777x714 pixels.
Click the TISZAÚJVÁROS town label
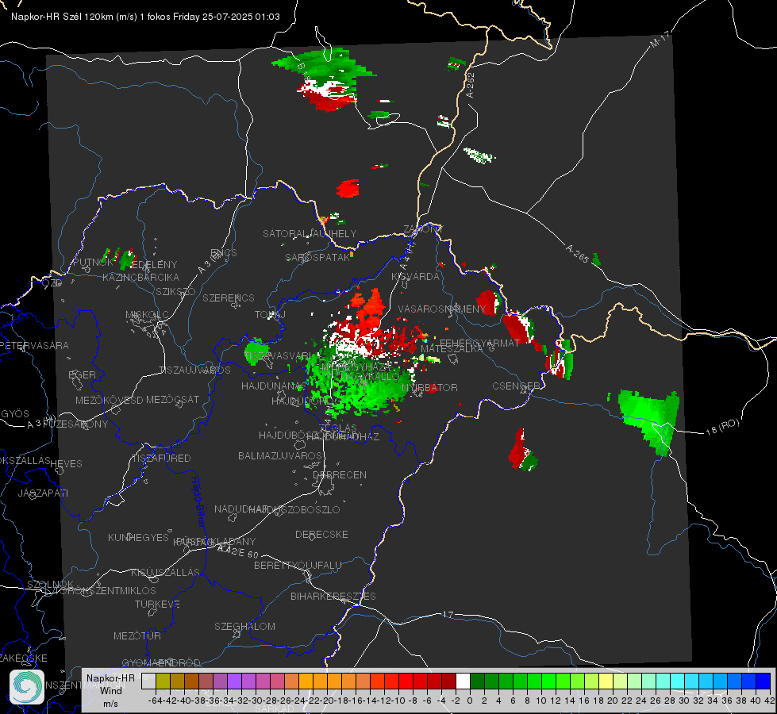click(x=194, y=370)
